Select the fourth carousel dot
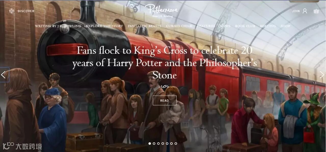Viewport: 326px width, 152px height. (163, 144)
